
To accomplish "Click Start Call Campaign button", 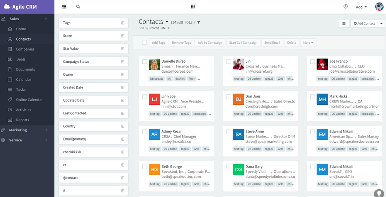I will point(243,42).
